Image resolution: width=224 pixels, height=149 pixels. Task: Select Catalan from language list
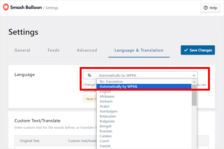[x=144, y=136]
